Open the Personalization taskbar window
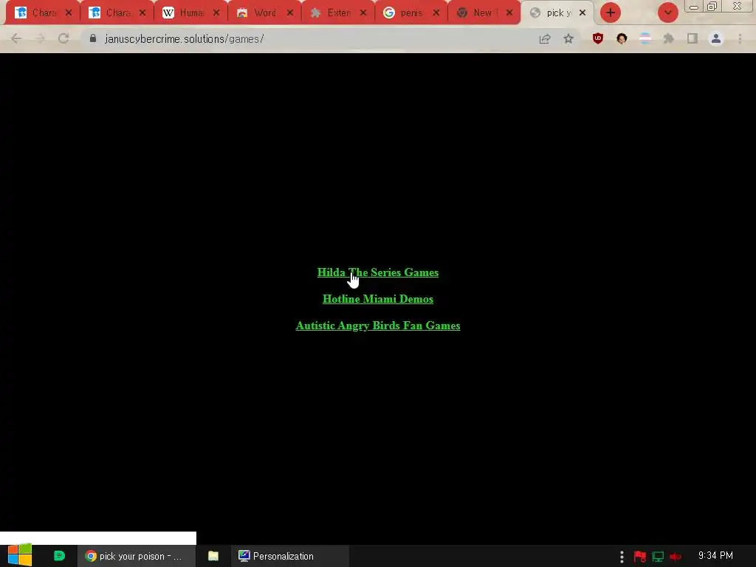 [289, 556]
